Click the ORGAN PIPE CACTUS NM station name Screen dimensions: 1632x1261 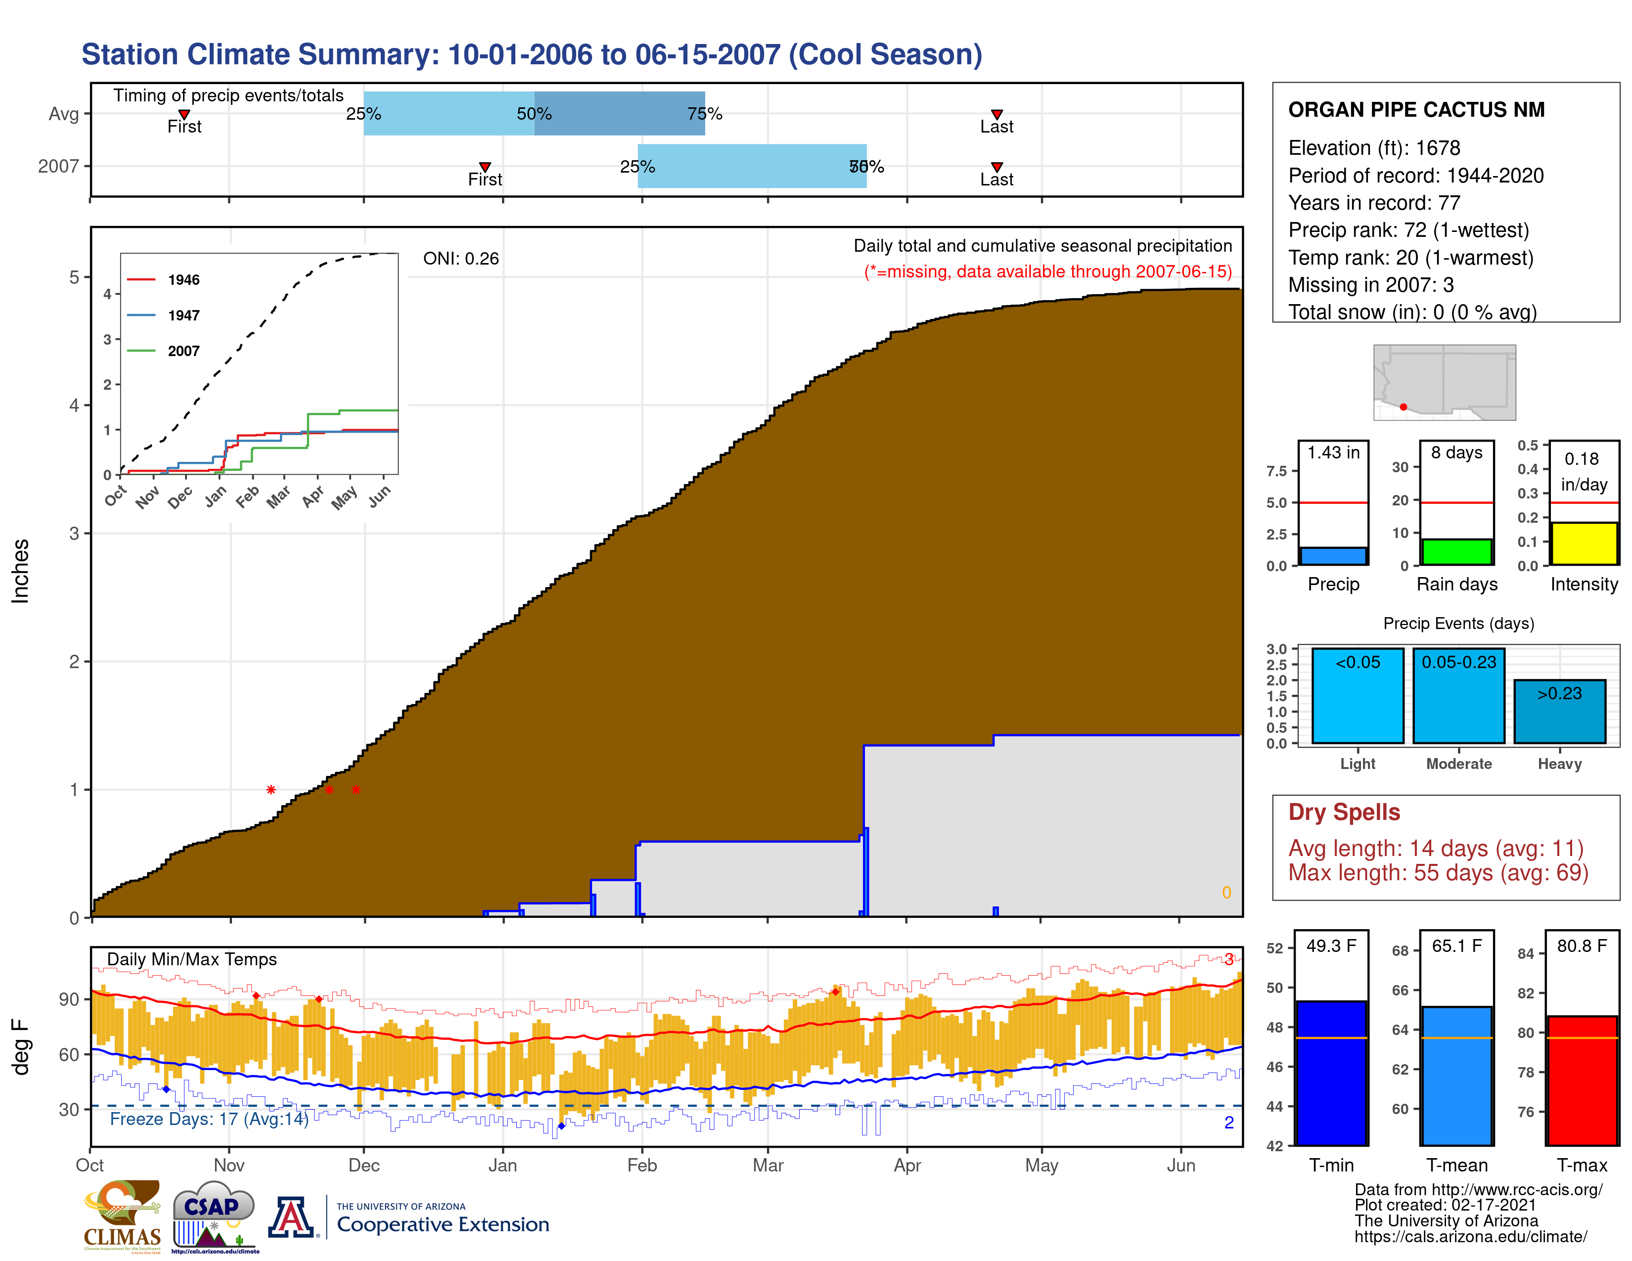pos(1416,110)
